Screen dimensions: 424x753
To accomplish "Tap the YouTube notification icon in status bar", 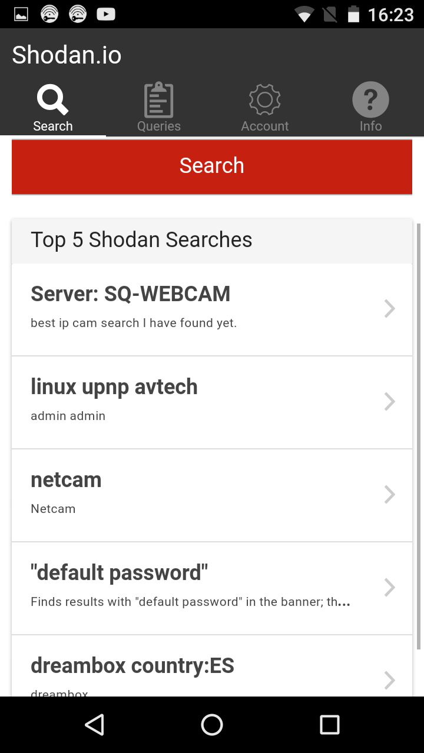I will tap(106, 14).
